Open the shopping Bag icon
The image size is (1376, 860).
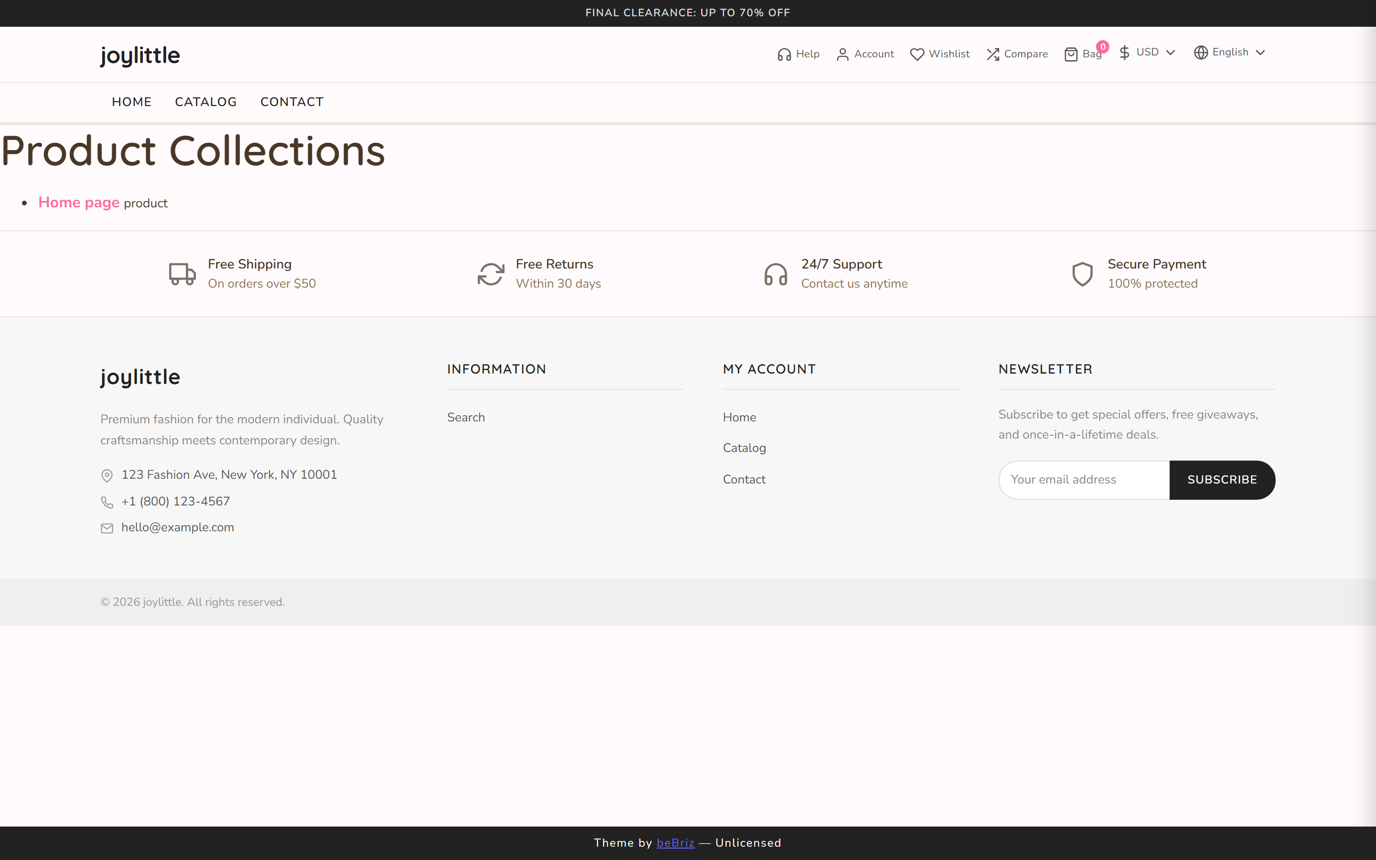pyautogui.click(x=1071, y=54)
